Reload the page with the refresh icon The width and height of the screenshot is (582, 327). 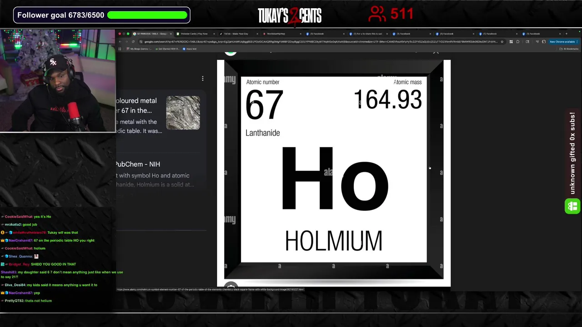[x=133, y=42]
